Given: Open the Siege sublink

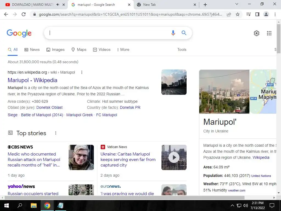Looking at the screenshot, I should click(x=13, y=115).
